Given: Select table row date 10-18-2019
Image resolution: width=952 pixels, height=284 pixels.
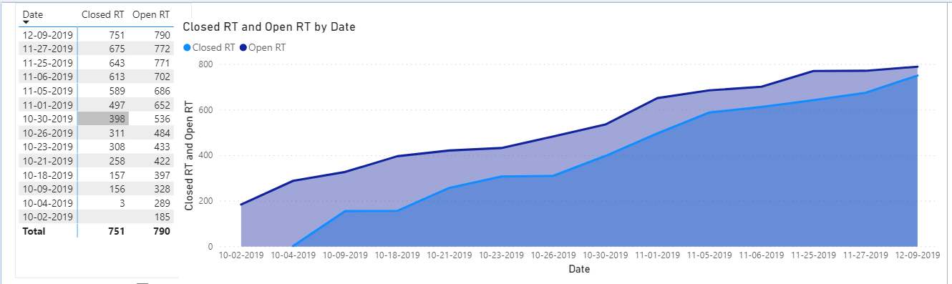Looking at the screenshot, I should pyautogui.click(x=48, y=175).
